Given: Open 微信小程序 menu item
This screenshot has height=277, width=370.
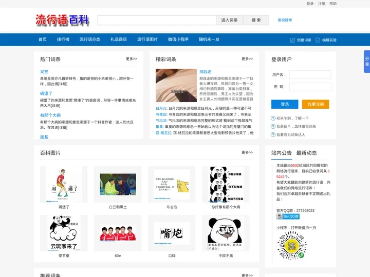Looking at the screenshot, I should coord(178,39).
